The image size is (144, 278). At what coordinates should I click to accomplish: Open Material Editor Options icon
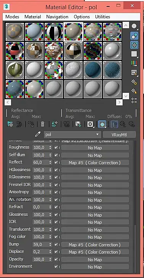(x=134, y=82)
